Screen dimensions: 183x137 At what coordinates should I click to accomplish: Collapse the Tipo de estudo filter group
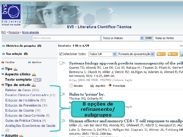[3, 85]
